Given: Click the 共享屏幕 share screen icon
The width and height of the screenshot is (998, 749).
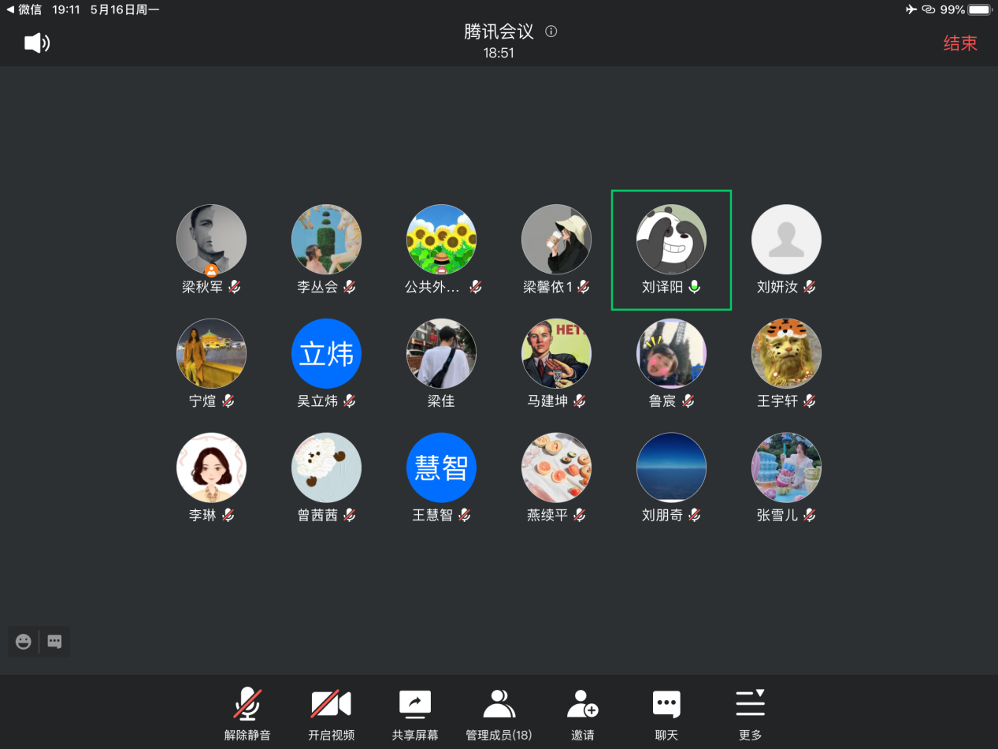Looking at the screenshot, I should tap(414, 703).
